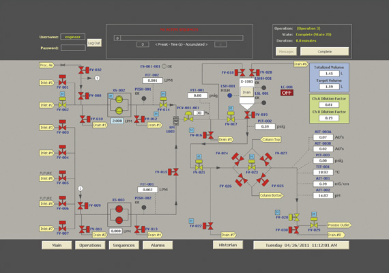Toggle the M mode button above FV-014

163,94
